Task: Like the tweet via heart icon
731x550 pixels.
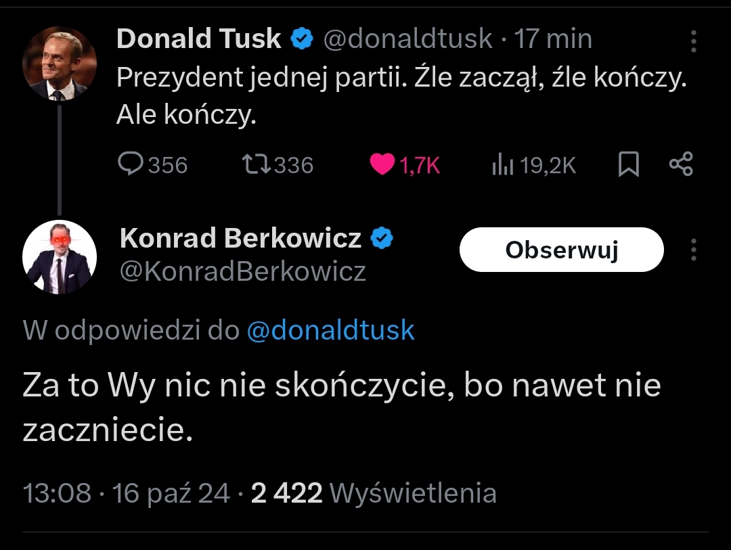Action: coord(382,164)
